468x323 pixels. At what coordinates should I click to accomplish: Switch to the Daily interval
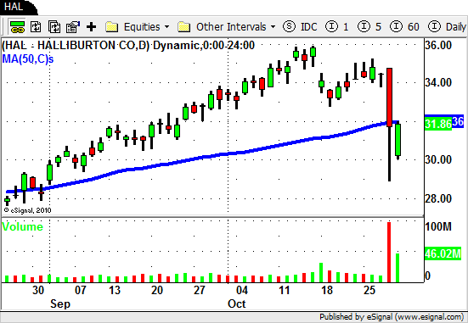(x=447, y=27)
